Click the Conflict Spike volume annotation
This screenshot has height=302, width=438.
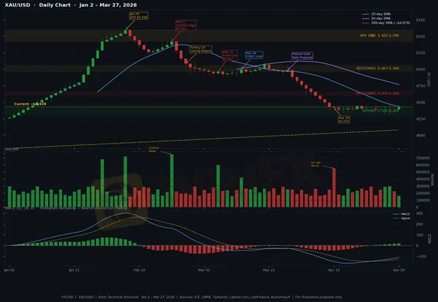point(153,150)
